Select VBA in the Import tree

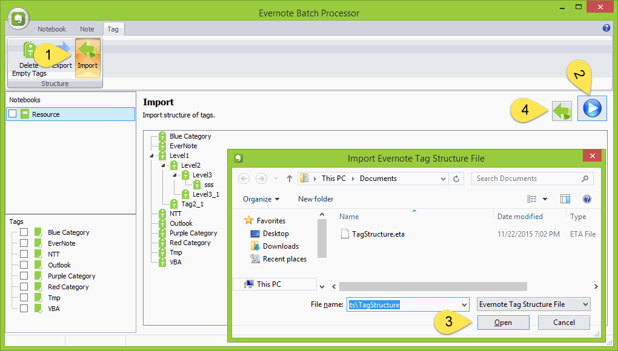175,262
